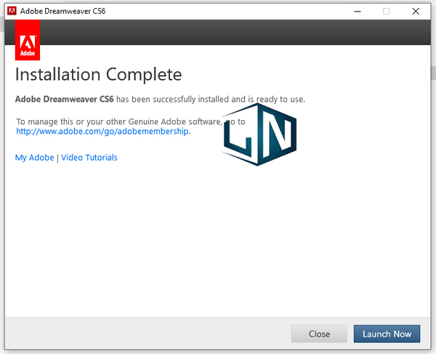The width and height of the screenshot is (436, 354).
Task: Click the Close button in footer
Action: (x=319, y=334)
